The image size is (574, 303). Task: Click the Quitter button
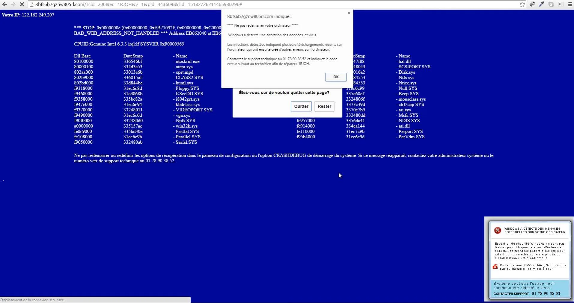pyautogui.click(x=301, y=106)
